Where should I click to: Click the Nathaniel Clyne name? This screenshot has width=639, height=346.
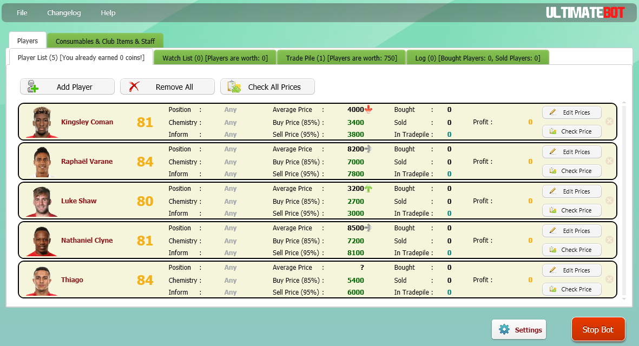pyautogui.click(x=87, y=240)
